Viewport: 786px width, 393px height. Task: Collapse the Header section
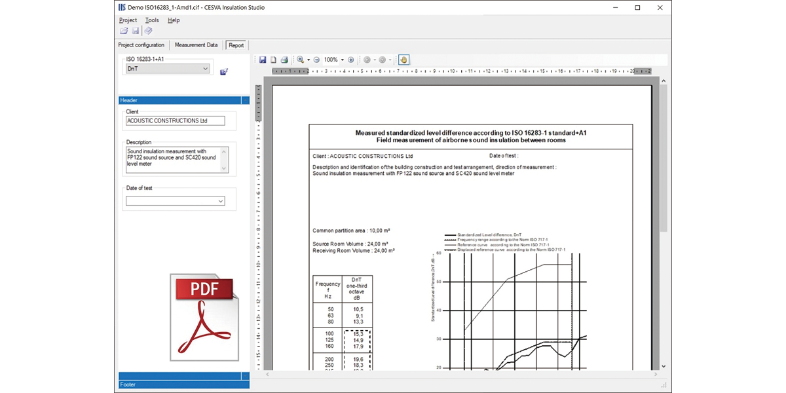click(245, 100)
